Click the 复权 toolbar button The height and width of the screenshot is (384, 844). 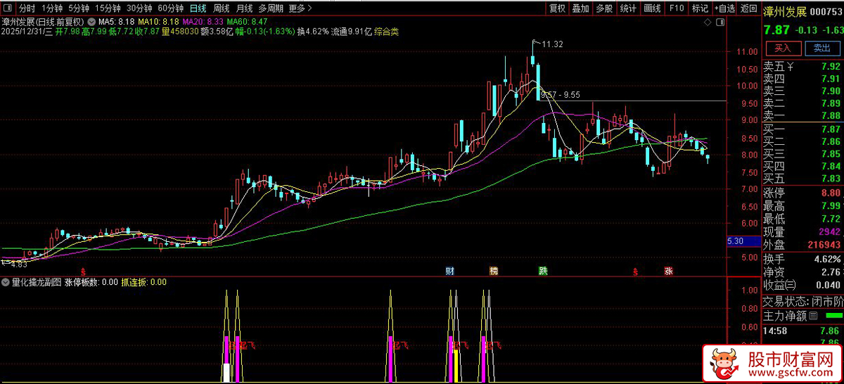(557, 8)
